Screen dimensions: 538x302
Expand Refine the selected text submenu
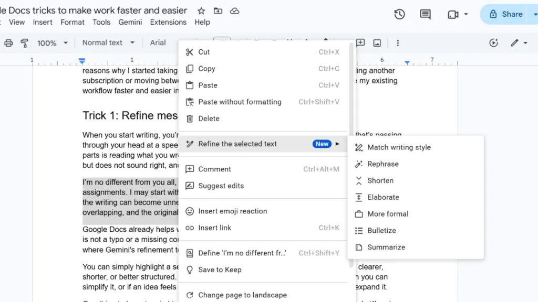pyautogui.click(x=263, y=144)
